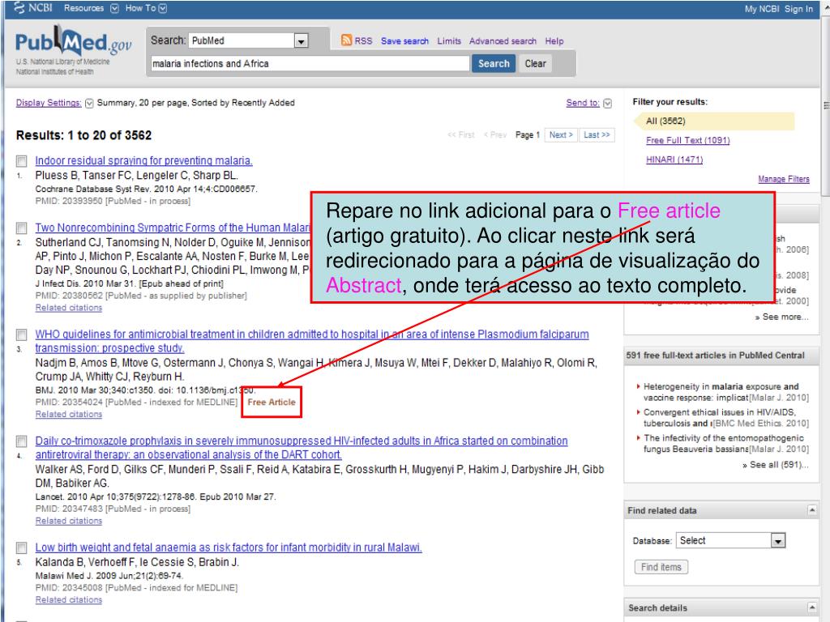Collapse the Search details panel
Viewport: 830px width, 622px height.
click(811, 607)
